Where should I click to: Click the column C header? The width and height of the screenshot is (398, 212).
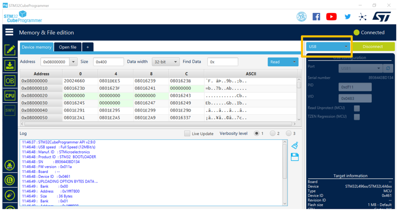186,74
